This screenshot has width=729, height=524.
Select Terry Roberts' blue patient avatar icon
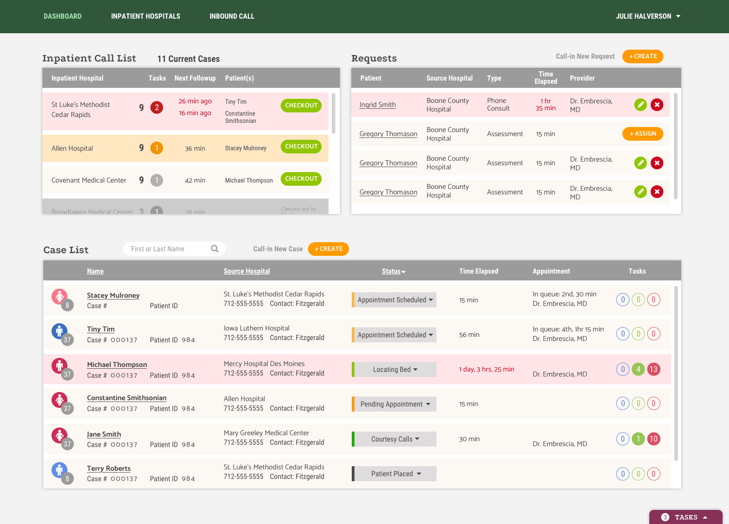(60, 469)
